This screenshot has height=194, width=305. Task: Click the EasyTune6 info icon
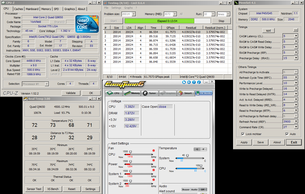(199, 82)
